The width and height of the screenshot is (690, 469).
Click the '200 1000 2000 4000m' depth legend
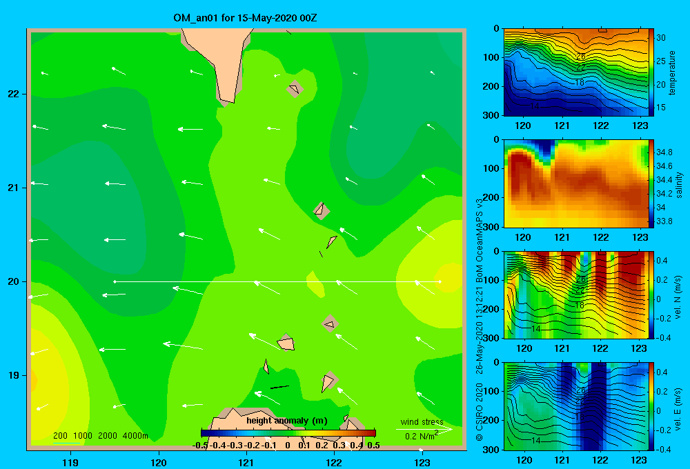point(101,436)
